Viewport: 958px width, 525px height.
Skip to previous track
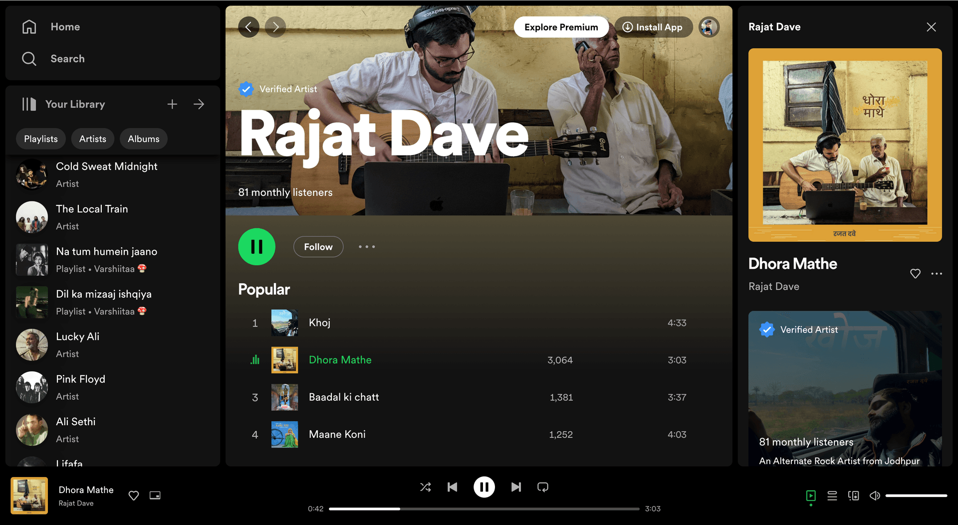(453, 487)
